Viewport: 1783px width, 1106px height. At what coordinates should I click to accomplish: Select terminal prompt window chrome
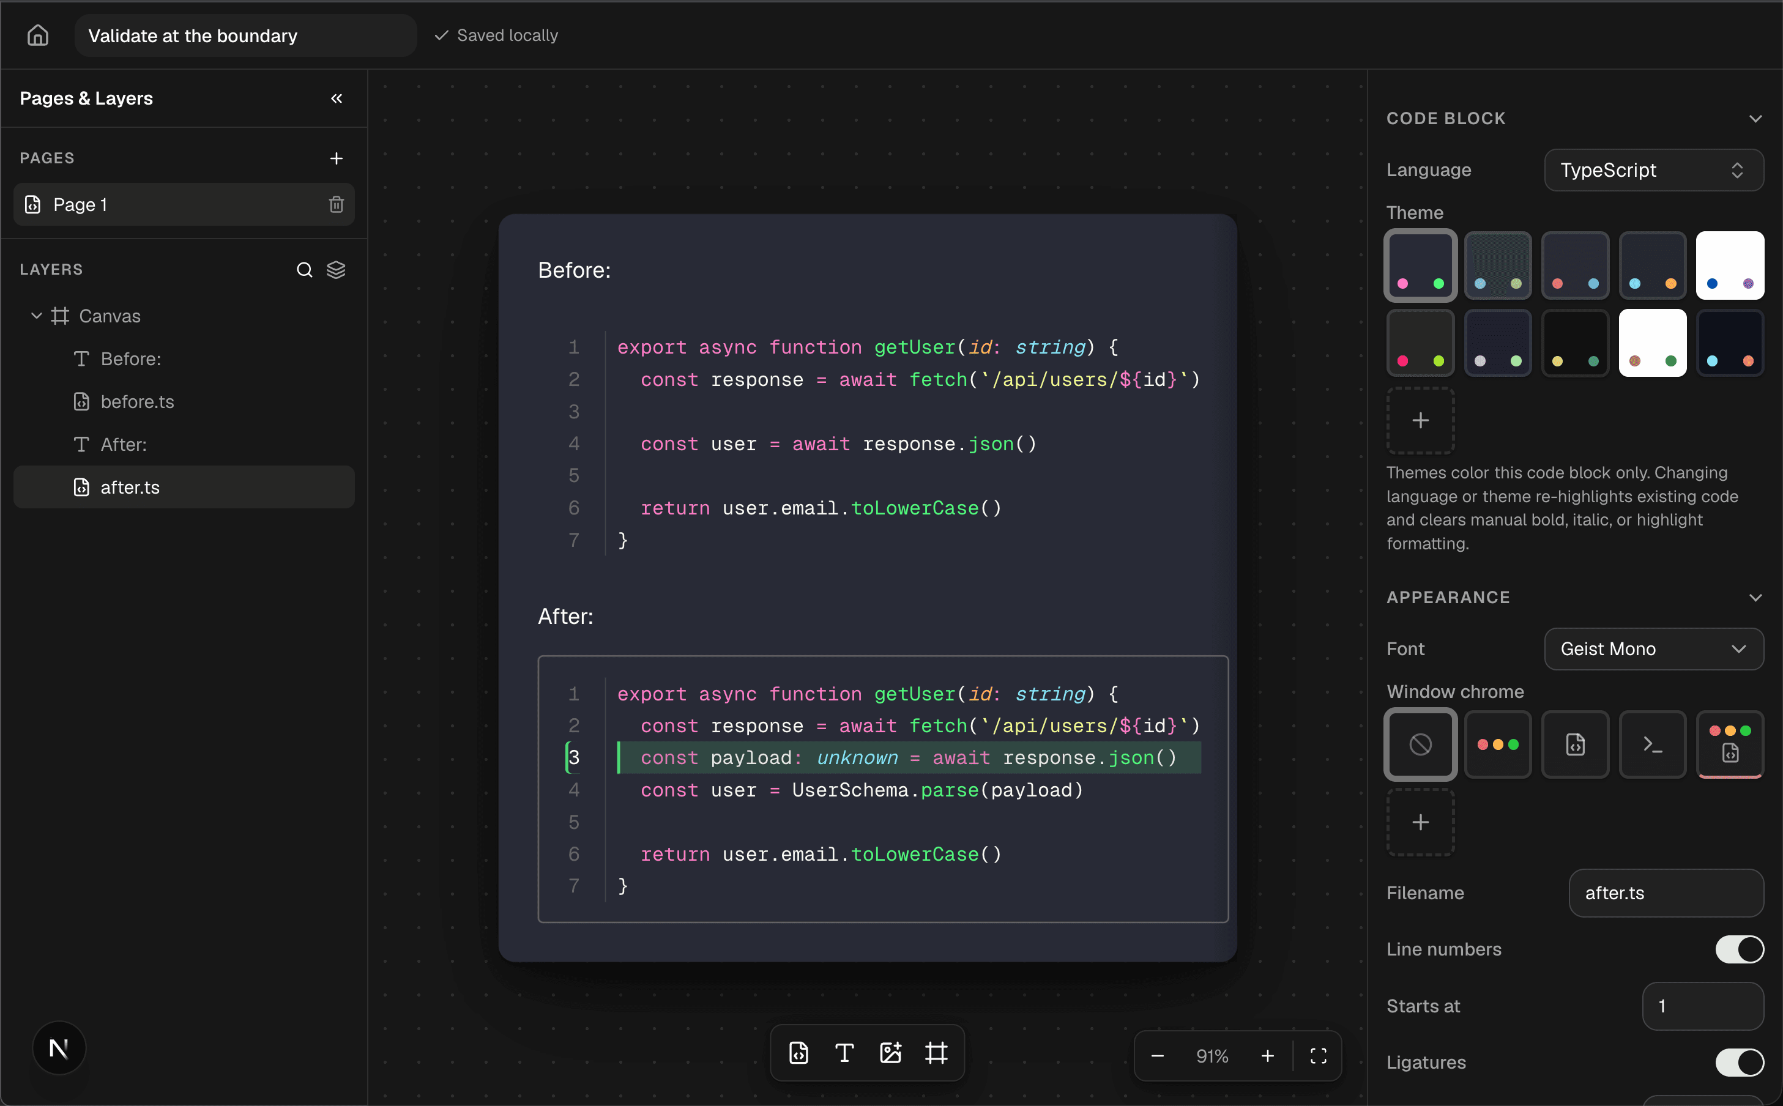[x=1653, y=744]
